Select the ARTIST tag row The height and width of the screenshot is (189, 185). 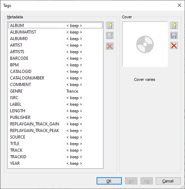pyautogui.click(x=56, y=45)
